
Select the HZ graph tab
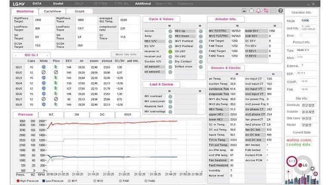(51, 115)
